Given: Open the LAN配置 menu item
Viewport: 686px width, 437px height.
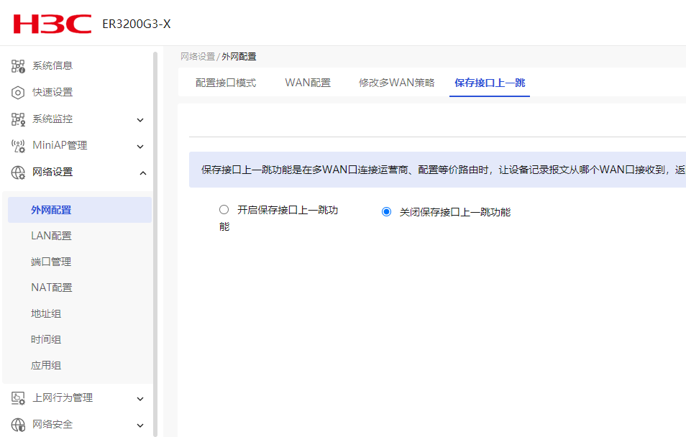Looking at the screenshot, I should pos(51,236).
